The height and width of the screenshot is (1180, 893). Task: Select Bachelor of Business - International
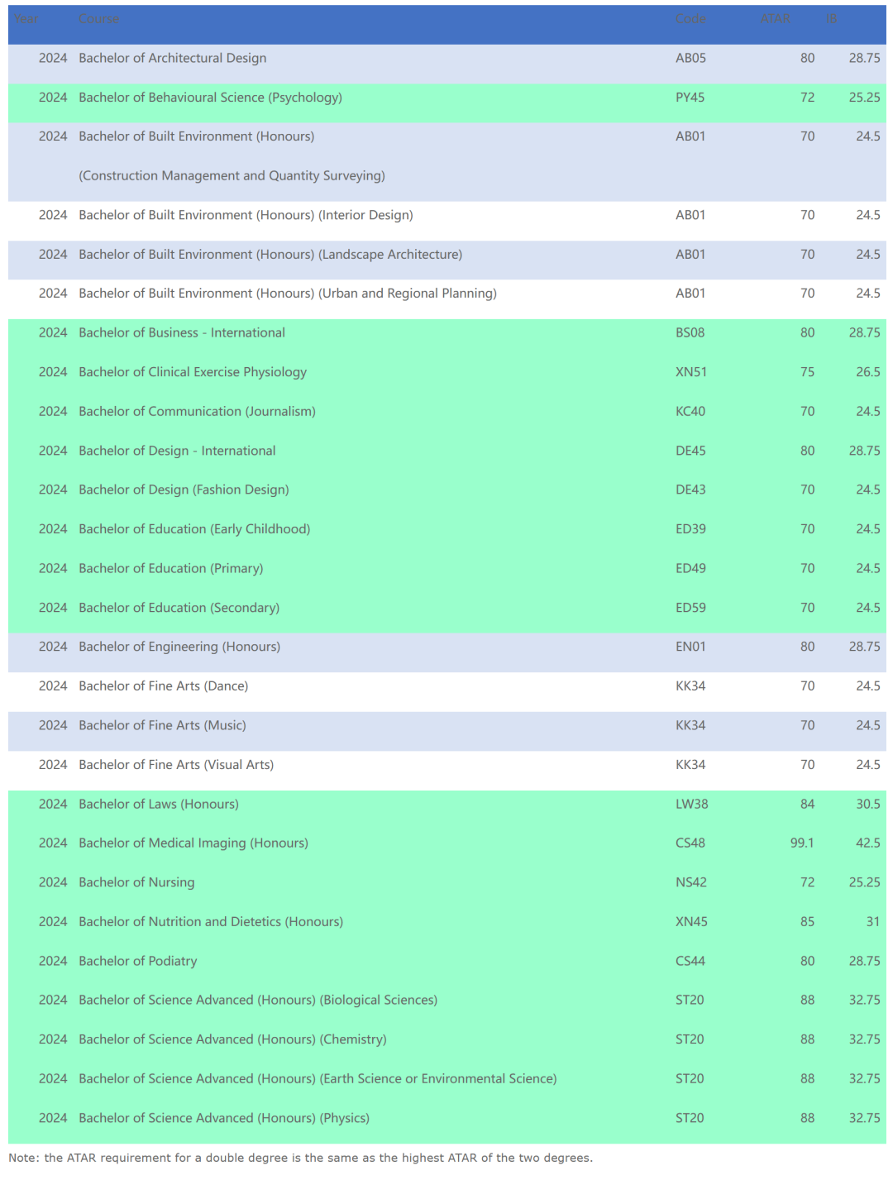(182, 332)
